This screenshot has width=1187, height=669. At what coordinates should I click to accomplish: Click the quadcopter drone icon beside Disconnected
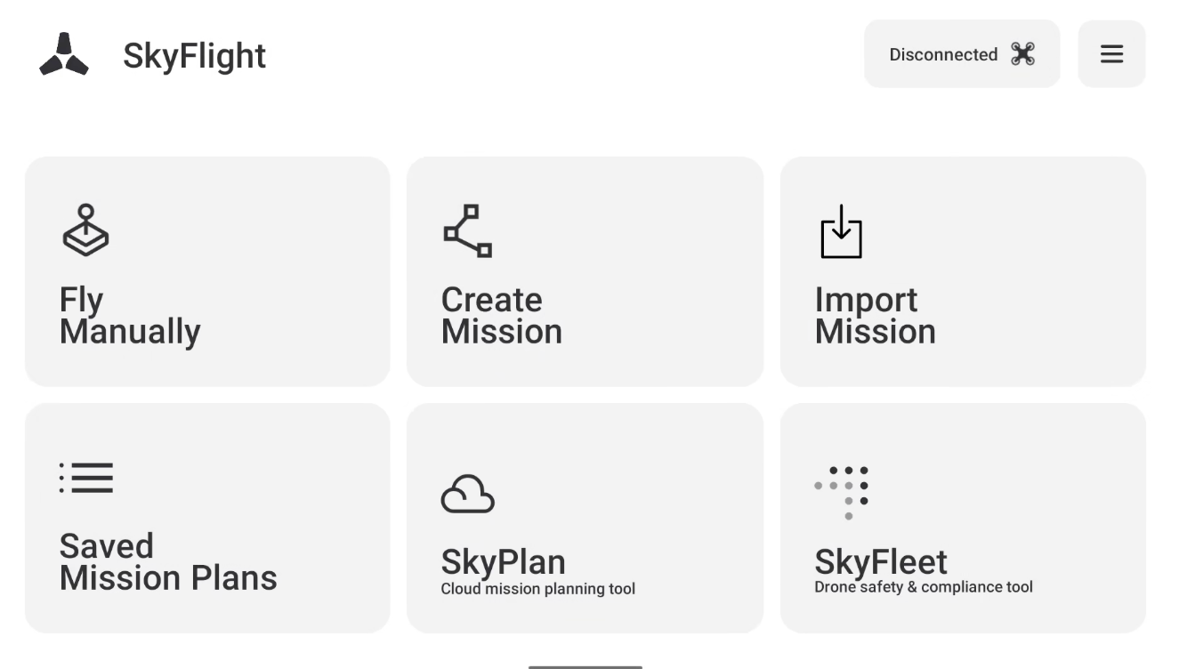click(x=1023, y=53)
